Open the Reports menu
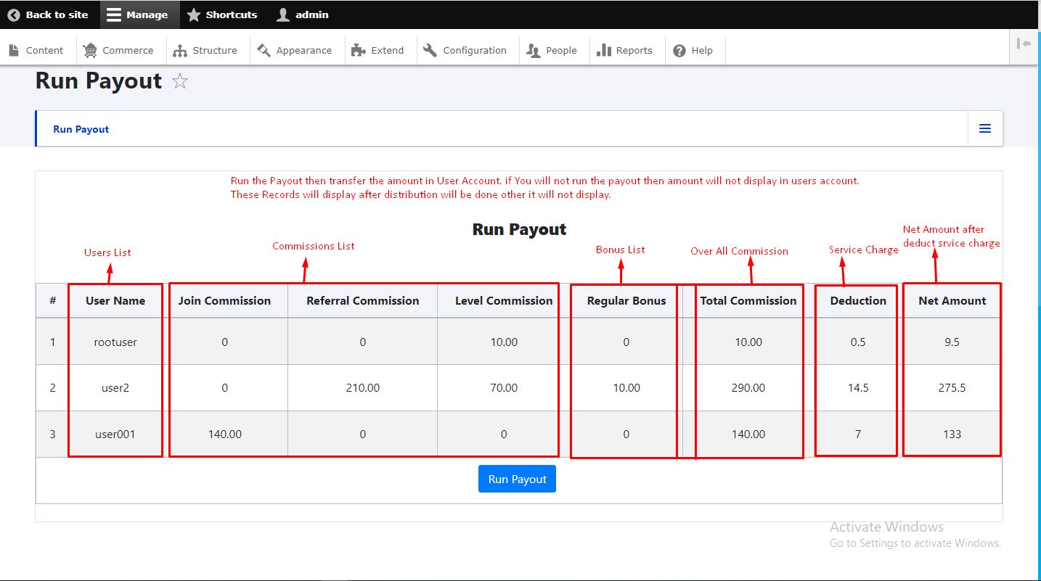This screenshot has width=1041, height=581. pos(624,50)
